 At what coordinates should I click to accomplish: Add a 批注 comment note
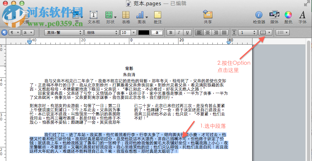157,17
